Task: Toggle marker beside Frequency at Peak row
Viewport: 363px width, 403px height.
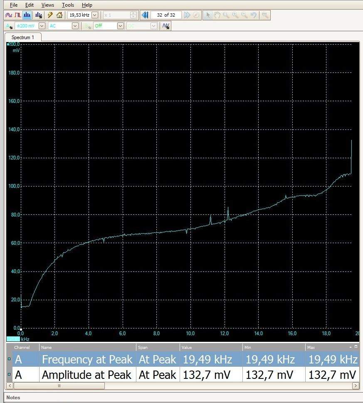Action: click(x=9, y=359)
